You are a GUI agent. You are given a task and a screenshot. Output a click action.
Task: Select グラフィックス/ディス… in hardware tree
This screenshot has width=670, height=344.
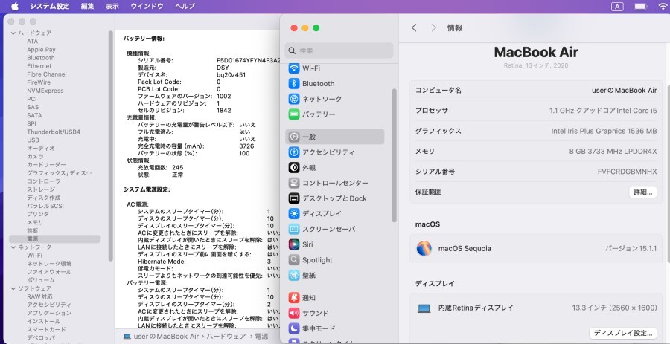tap(60, 173)
